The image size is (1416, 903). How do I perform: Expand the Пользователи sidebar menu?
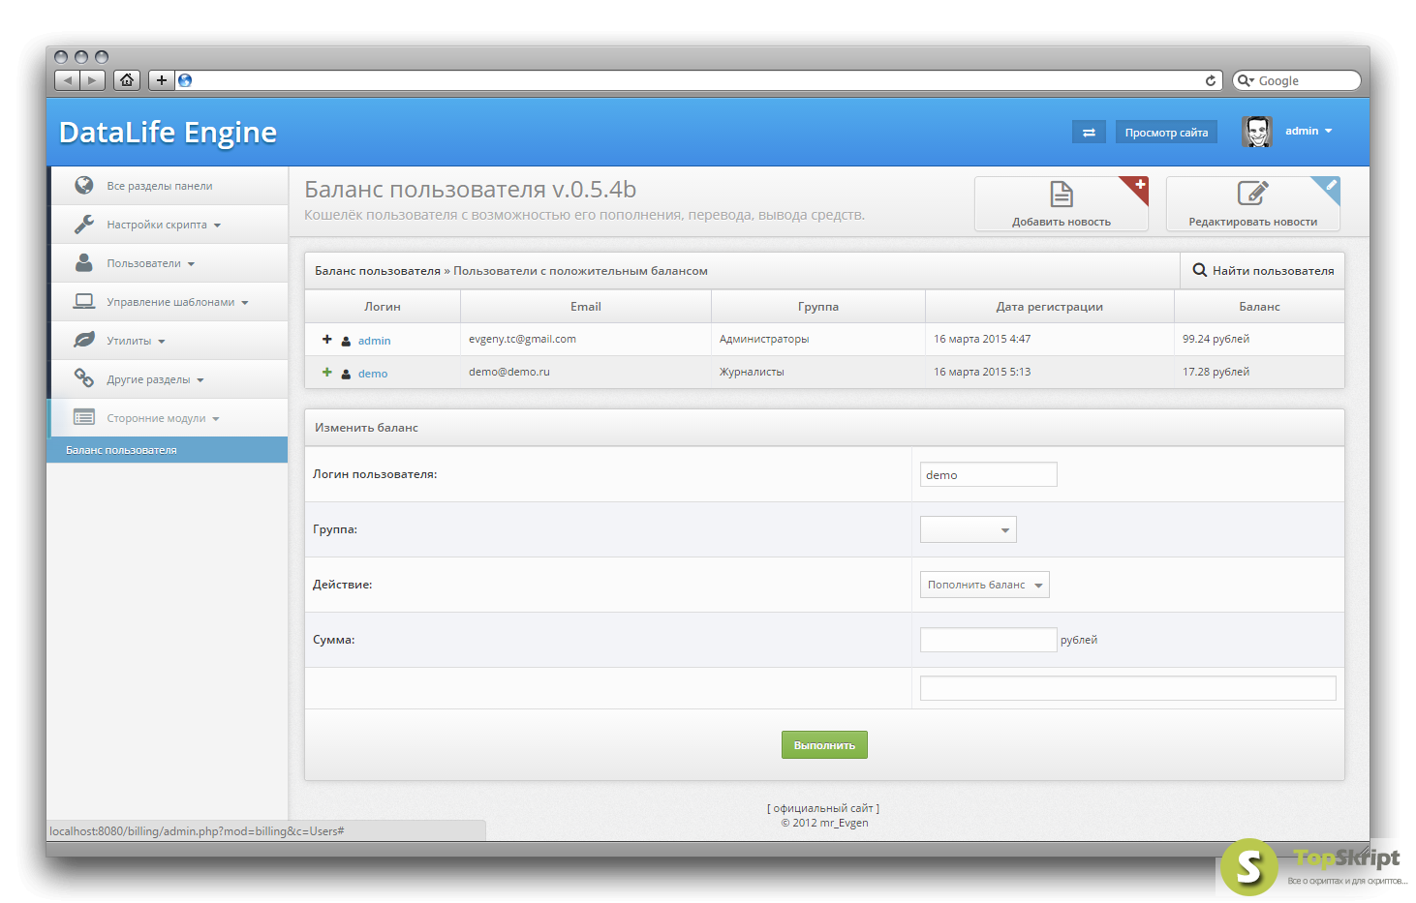coord(191,264)
